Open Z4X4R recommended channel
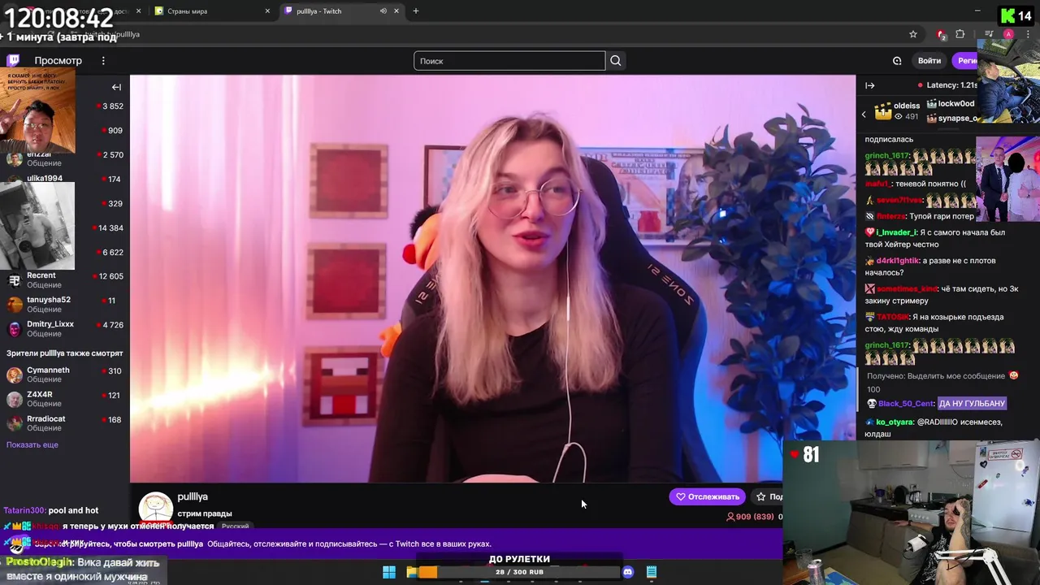Screen dimensions: 1040x585 click(x=65, y=399)
